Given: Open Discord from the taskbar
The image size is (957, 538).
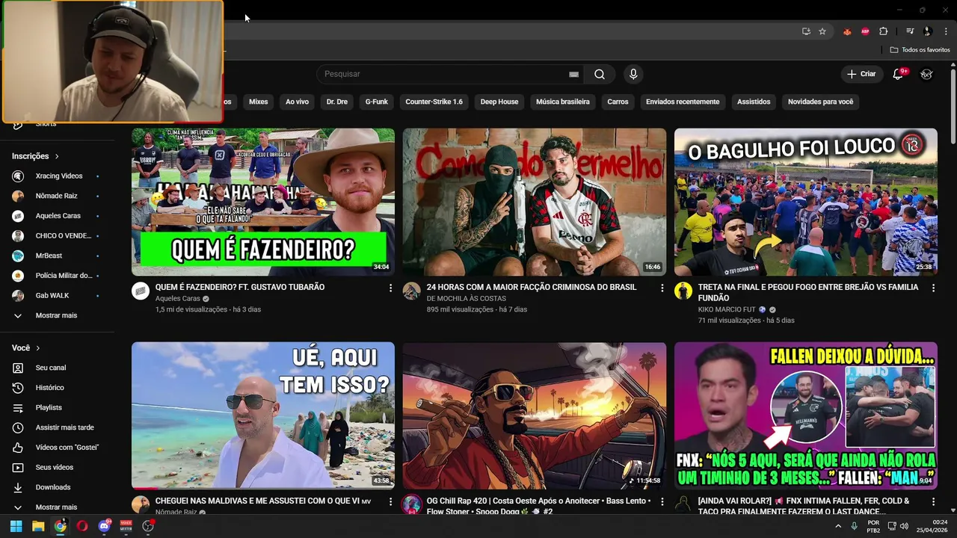Looking at the screenshot, I should coord(105,526).
